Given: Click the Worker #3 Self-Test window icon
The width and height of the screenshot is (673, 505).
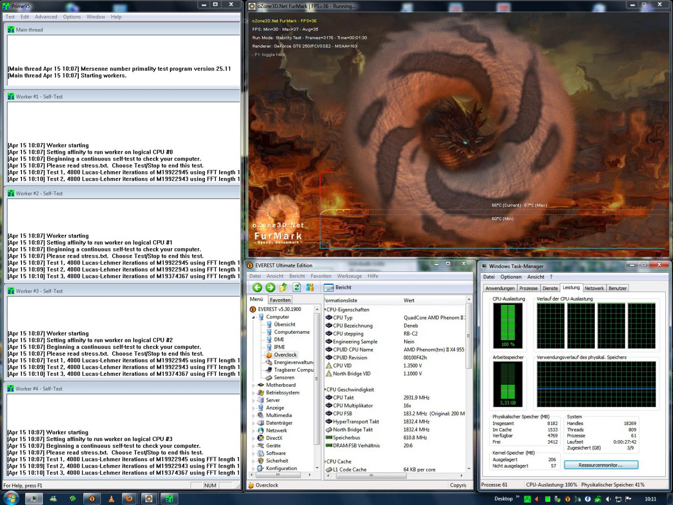Looking at the screenshot, I should tap(11, 291).
